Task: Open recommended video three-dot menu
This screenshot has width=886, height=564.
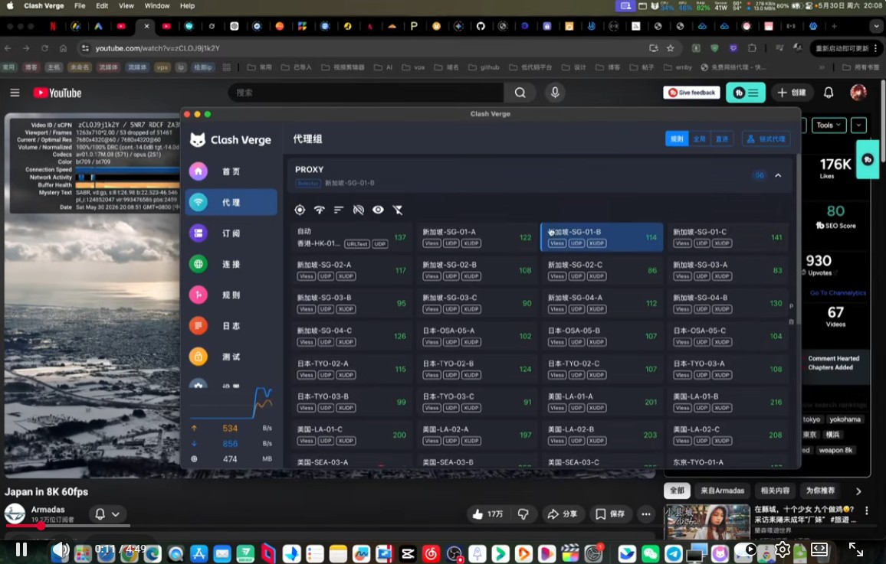Action: (867, 510)
